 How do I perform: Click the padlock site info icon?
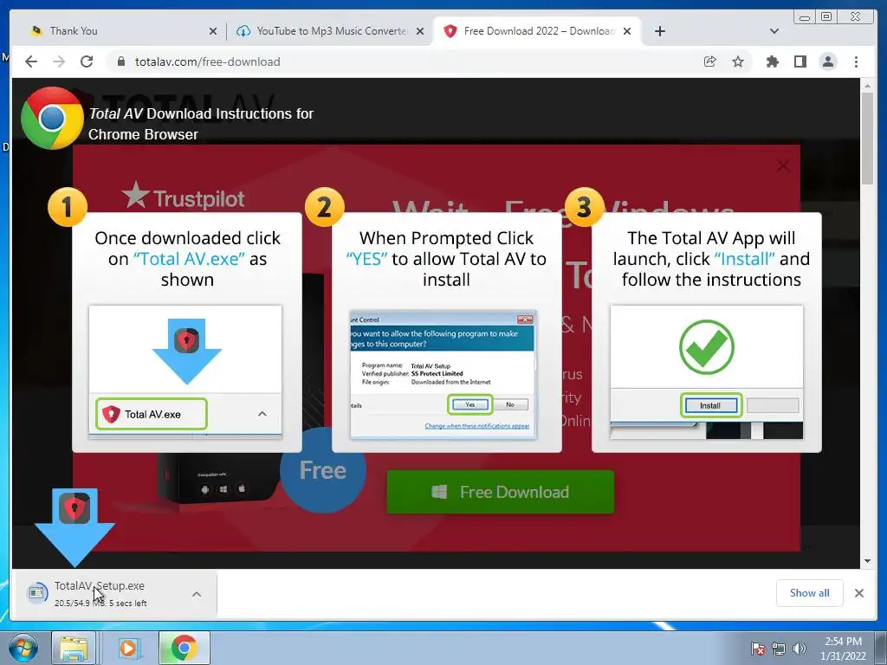tap(120, 61)
